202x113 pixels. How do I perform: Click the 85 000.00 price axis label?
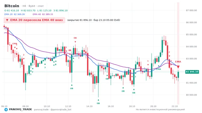[191, 35]
